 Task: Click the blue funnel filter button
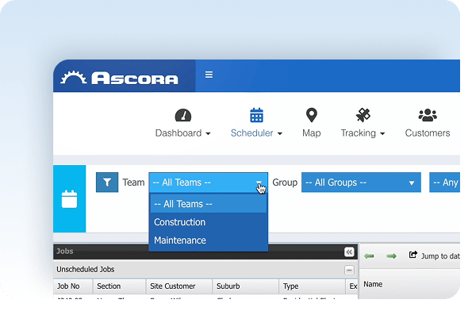[107, 182]
